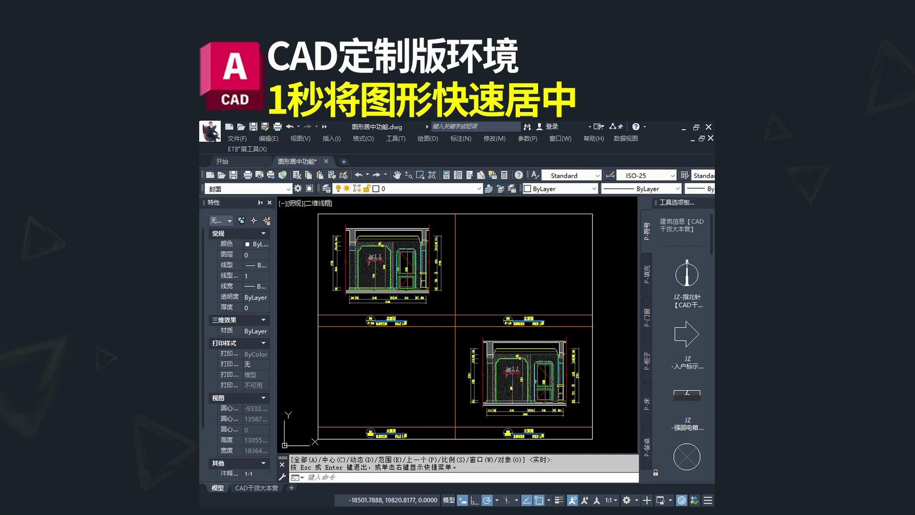The height and width of the screenshot is (515, 915).
Task: Click the Quick Select icon in Properties
Action: coord(266,220)
